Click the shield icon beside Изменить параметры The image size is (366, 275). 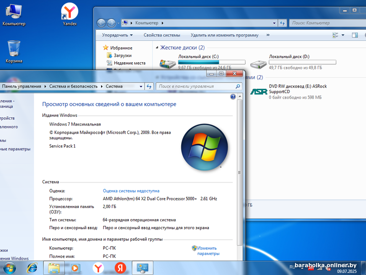click(194, 248)
